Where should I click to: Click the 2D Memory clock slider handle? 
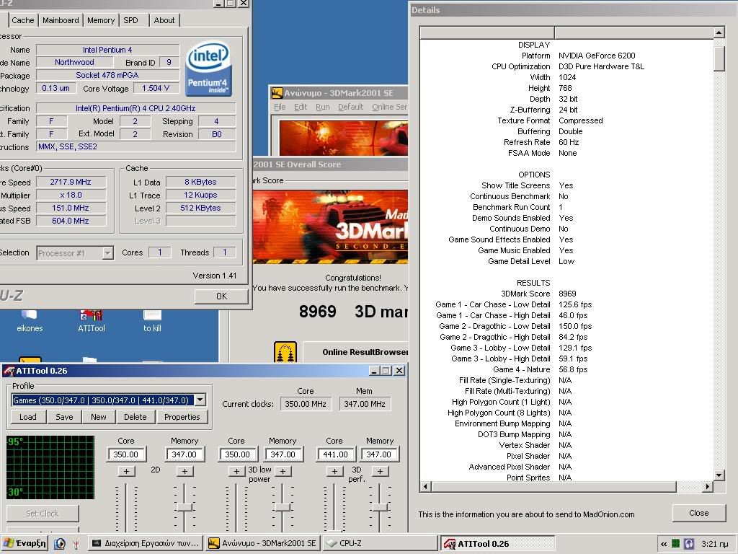(x=184, y=507)
